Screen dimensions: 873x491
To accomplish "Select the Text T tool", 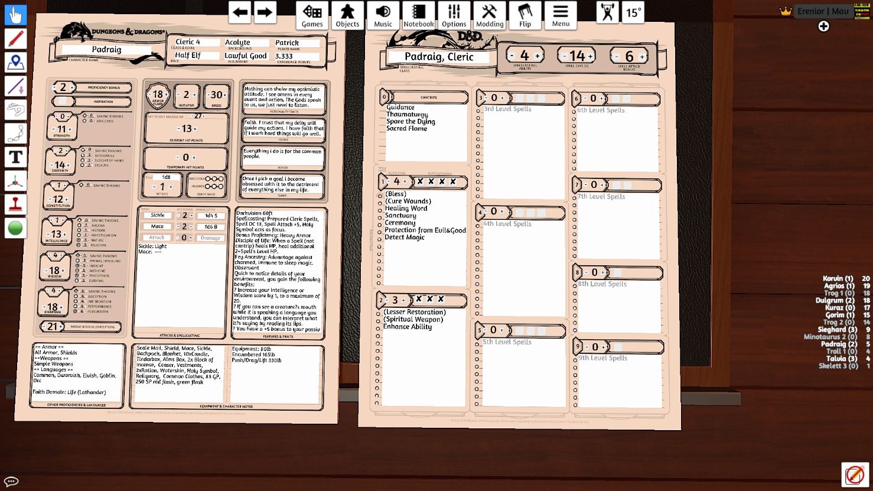I will 16,157.
